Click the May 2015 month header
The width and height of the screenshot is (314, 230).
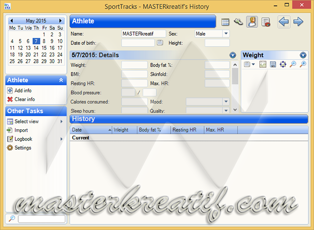36,21
